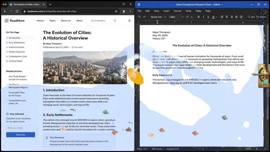This screenshot has height=152, width=270.
Task: Open the View menu
Action: [x=157, y=11]
